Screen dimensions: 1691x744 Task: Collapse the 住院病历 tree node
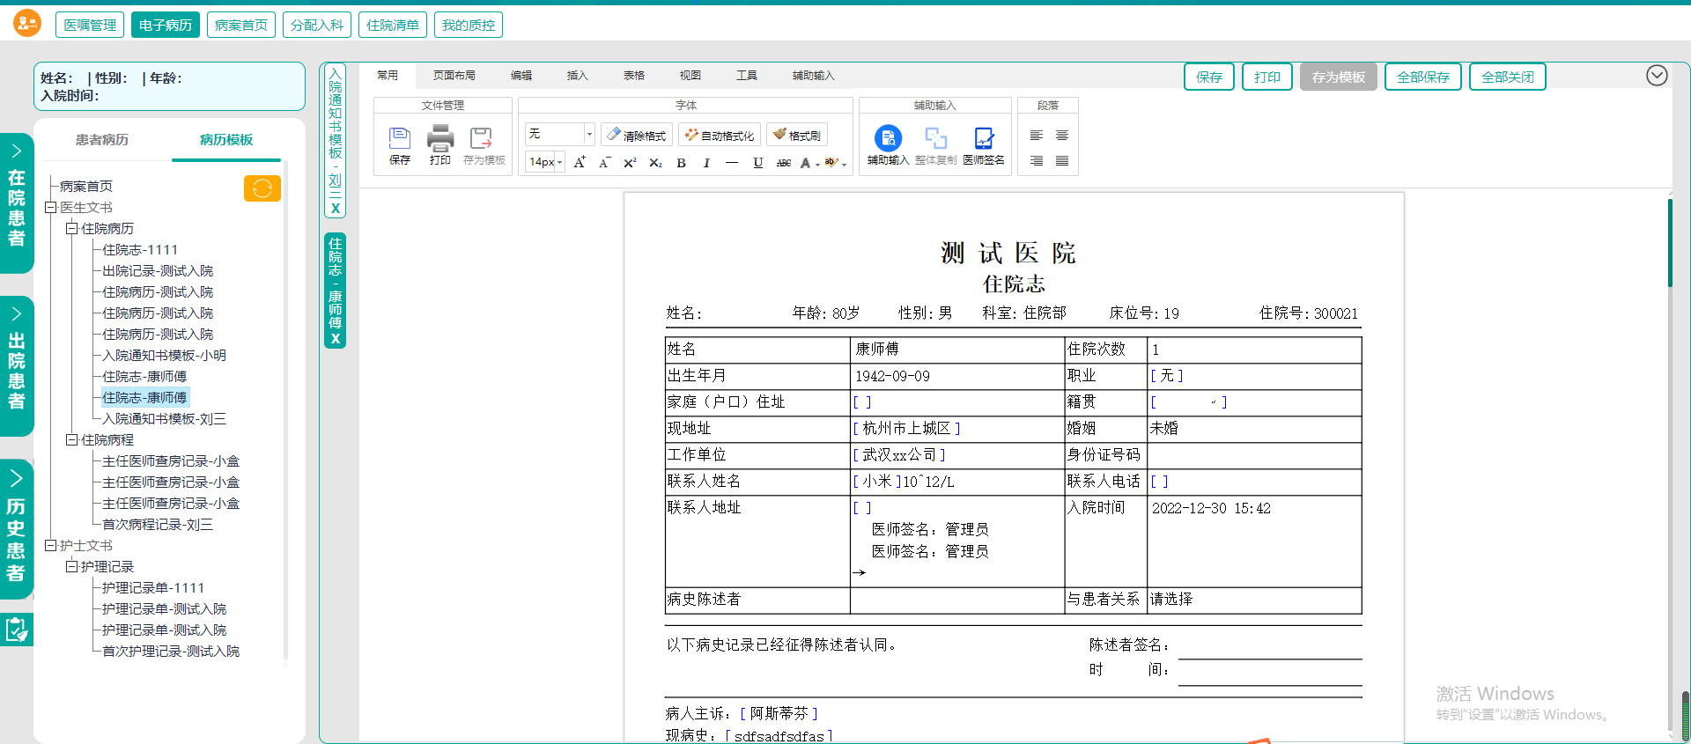click(x=72, y=229)
